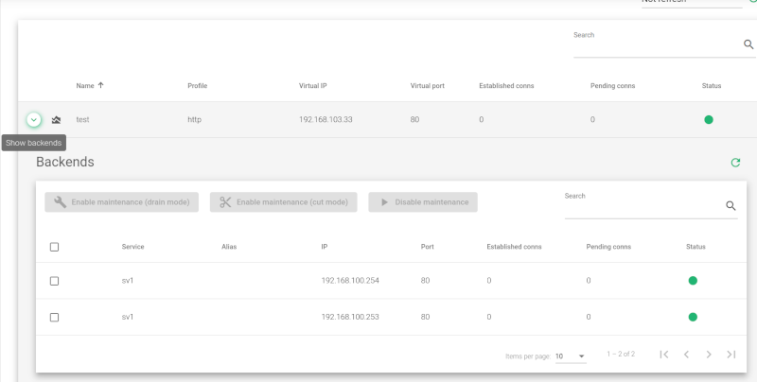The image size is (757, 382).
Task: Click the backends search magnifier icon
Action: pyautogui.click(x=731, y=206)
